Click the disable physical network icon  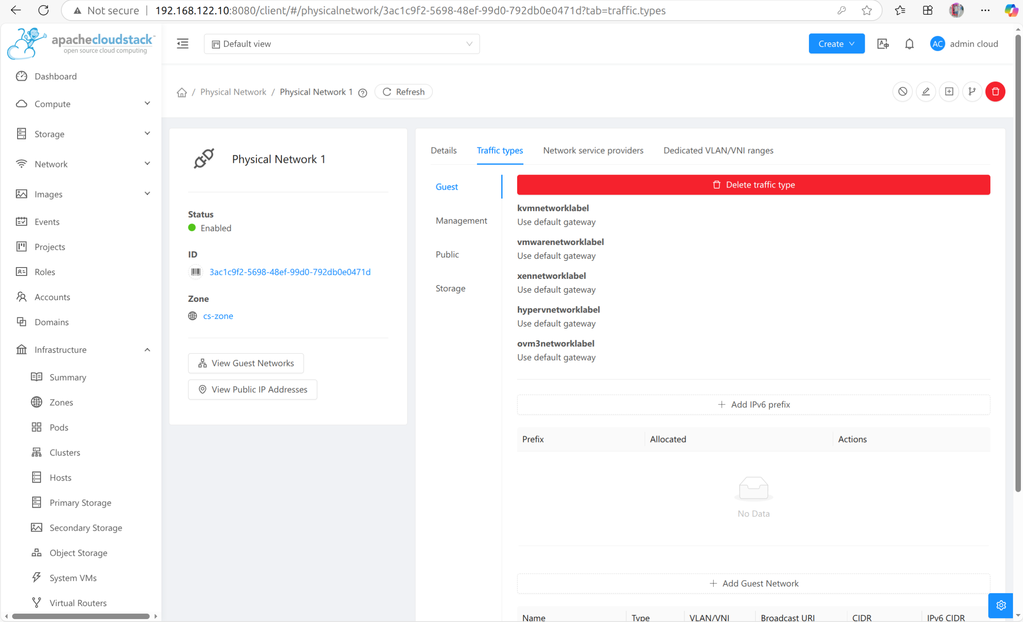tap(902, 91)
